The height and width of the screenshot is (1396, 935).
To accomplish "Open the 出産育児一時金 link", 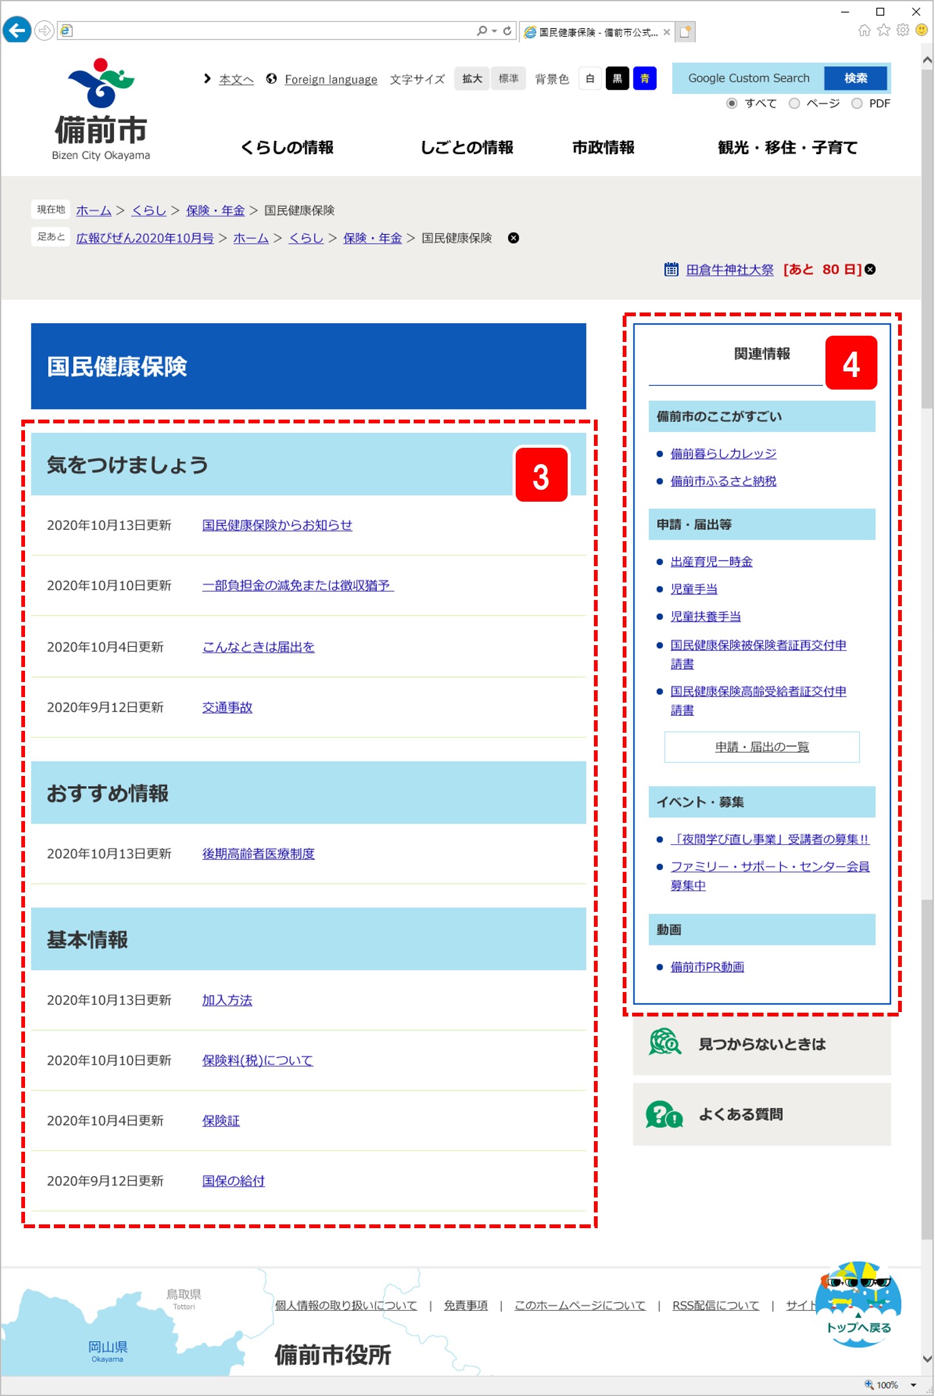I will point(712,562).
